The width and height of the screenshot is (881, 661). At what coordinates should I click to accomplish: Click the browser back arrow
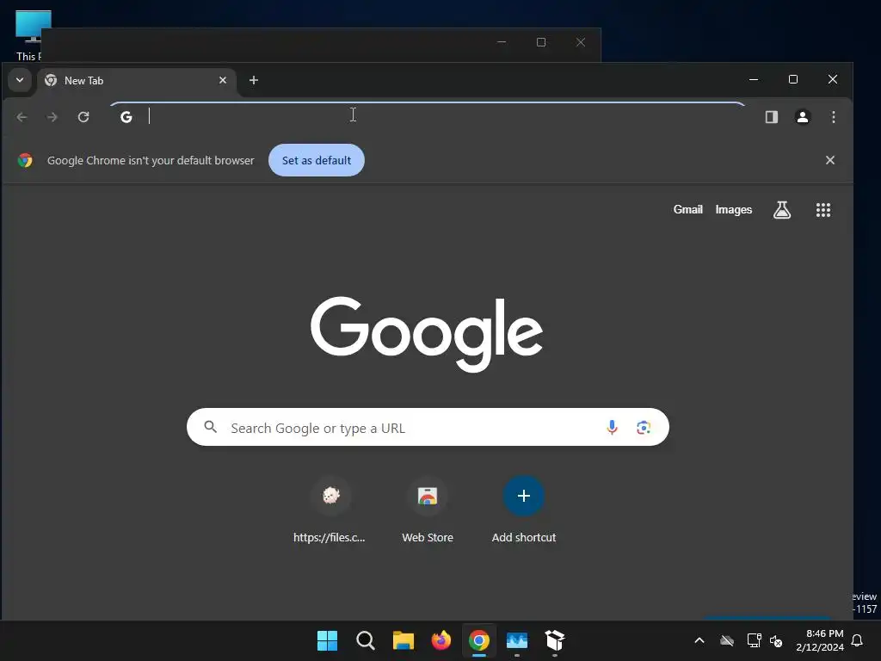22,117
